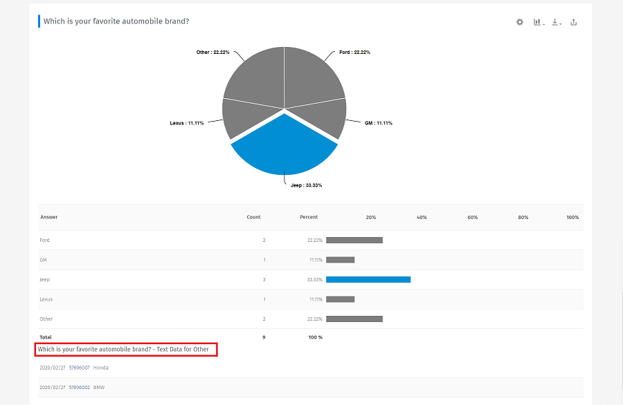
Task: Select the Answer column header
Action: [x=48, y=217]
